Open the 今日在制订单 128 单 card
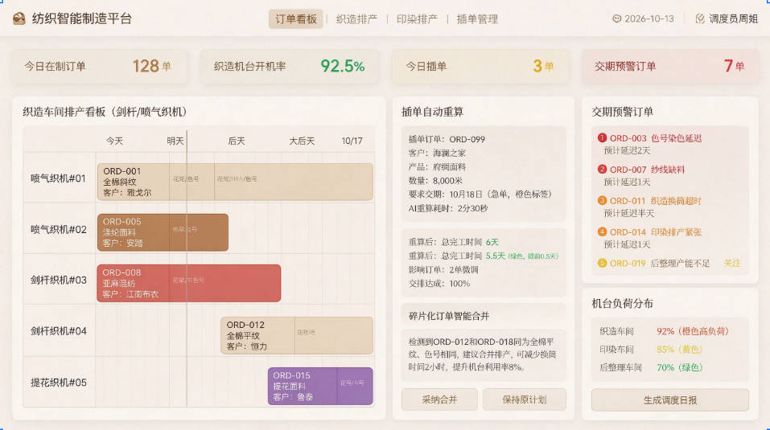The image size is (770, 430). point(99,66)
